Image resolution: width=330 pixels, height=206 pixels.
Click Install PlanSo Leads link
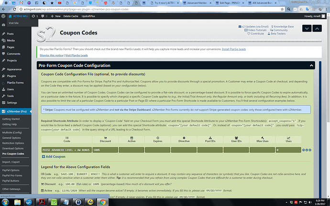point(234,49)
